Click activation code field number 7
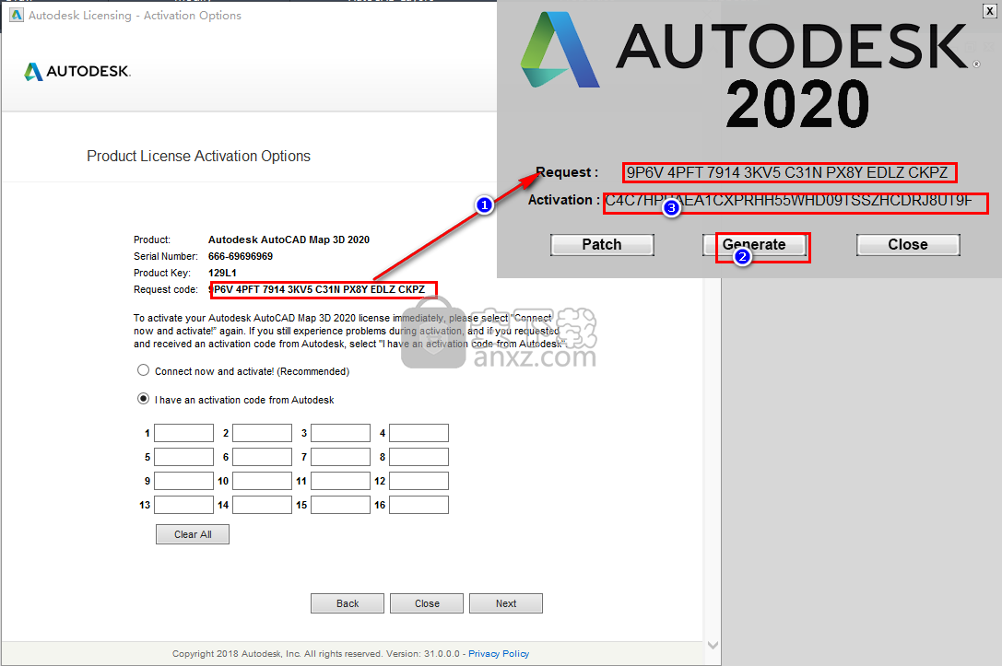This screenshot has width=1002, height=666. click(x=340, y=457)
